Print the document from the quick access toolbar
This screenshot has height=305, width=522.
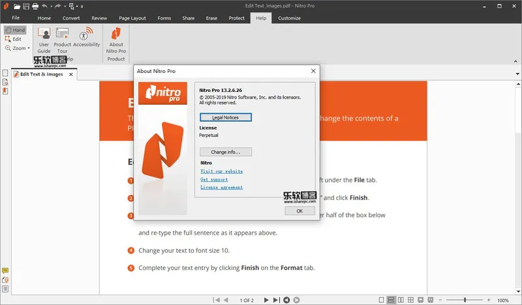35,6
